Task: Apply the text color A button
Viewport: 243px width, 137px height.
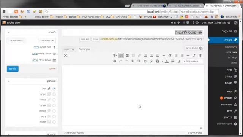Action: 167,61
